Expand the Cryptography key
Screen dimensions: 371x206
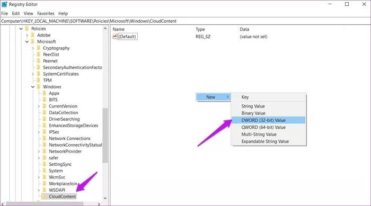tap(33, 48)
